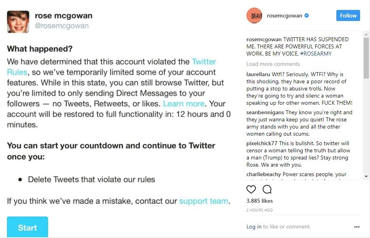The width and height of the screenshot is (370, 238).
Task: Open comments via the speech bubble icon
Action: (266, 189)
